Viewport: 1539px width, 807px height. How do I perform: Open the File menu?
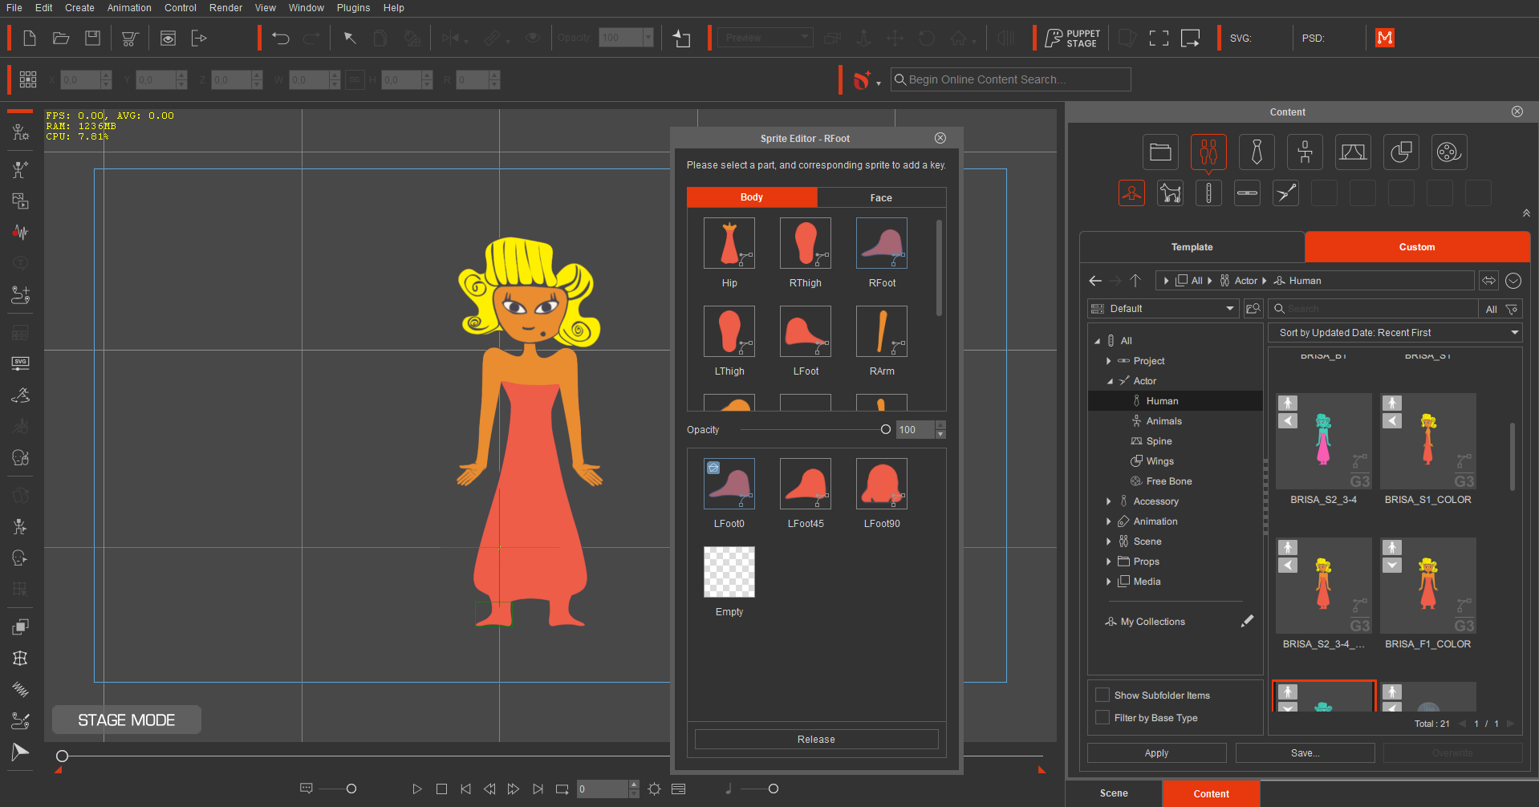pos(14,7)
